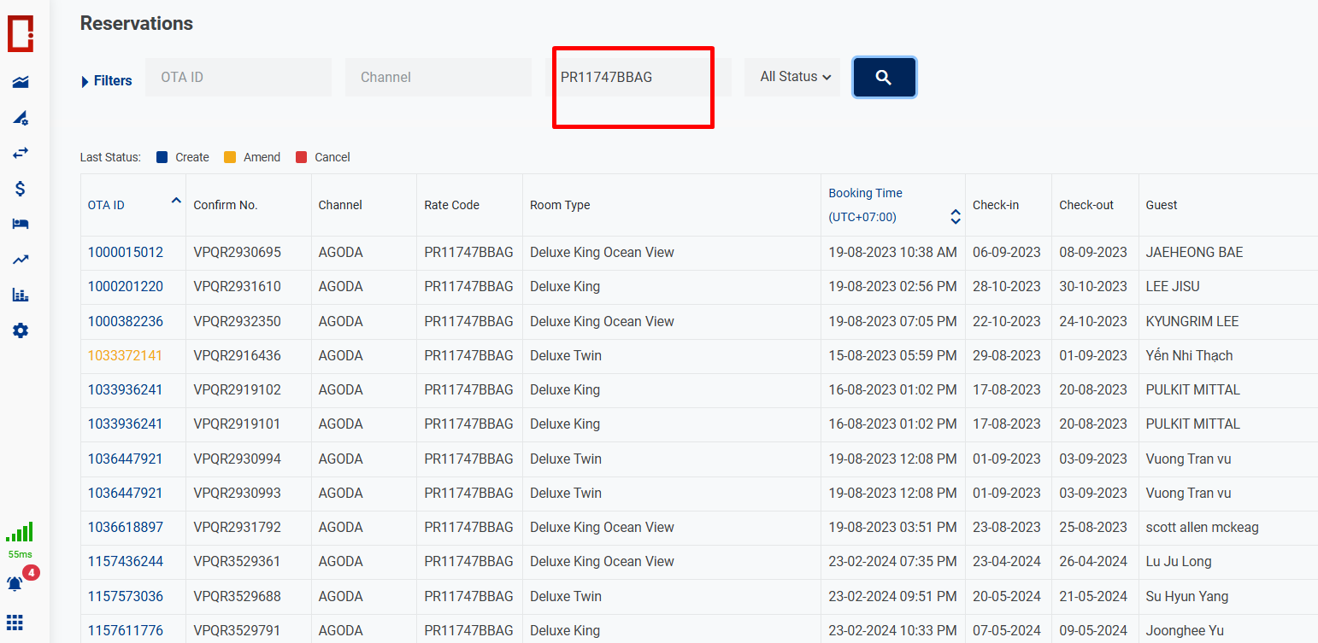The image size is (1318, 643).
Task: Click the OTA ID input field
Action: point(238,77)
